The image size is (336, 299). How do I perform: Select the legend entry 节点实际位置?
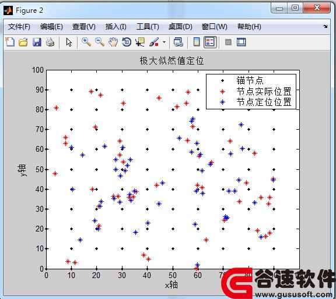click(x=264, y=91)
